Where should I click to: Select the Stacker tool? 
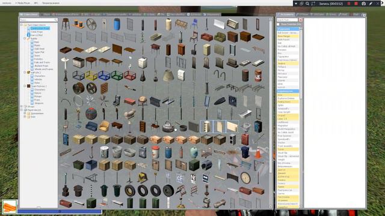tap(288, 143)
